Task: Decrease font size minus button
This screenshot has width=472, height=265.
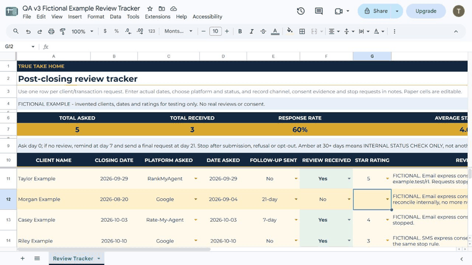Action: pyautogui.click(x=204, y=31)
